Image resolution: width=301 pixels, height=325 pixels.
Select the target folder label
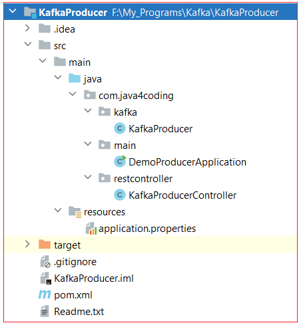(x=67, y=245)
